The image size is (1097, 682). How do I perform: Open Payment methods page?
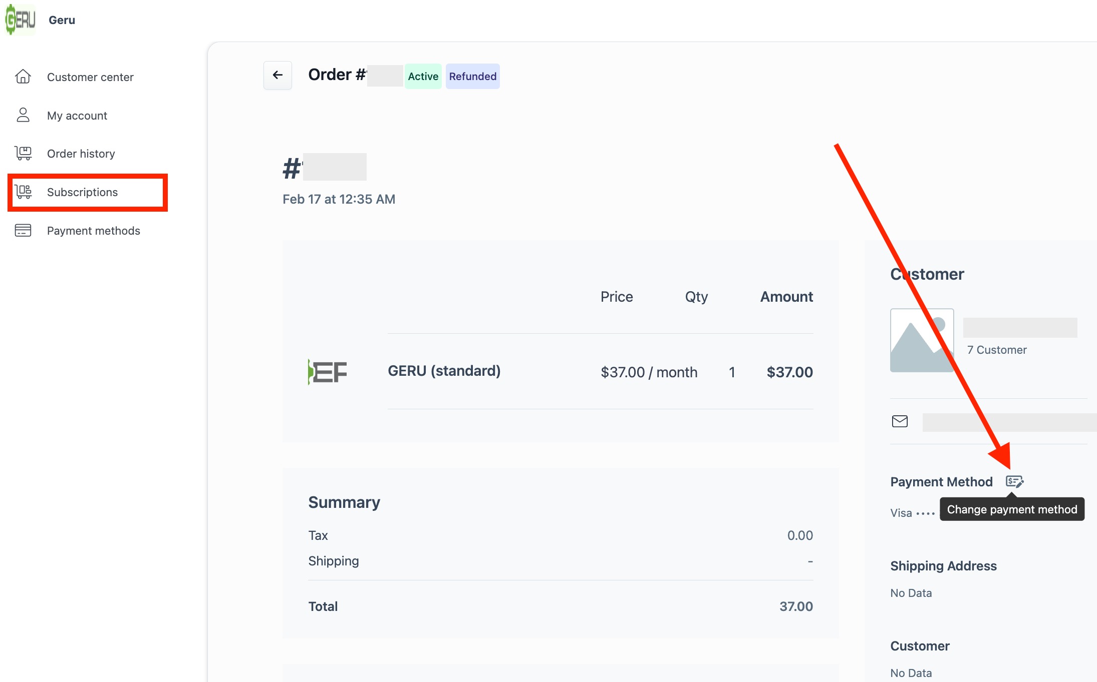[x=94, y=231]
